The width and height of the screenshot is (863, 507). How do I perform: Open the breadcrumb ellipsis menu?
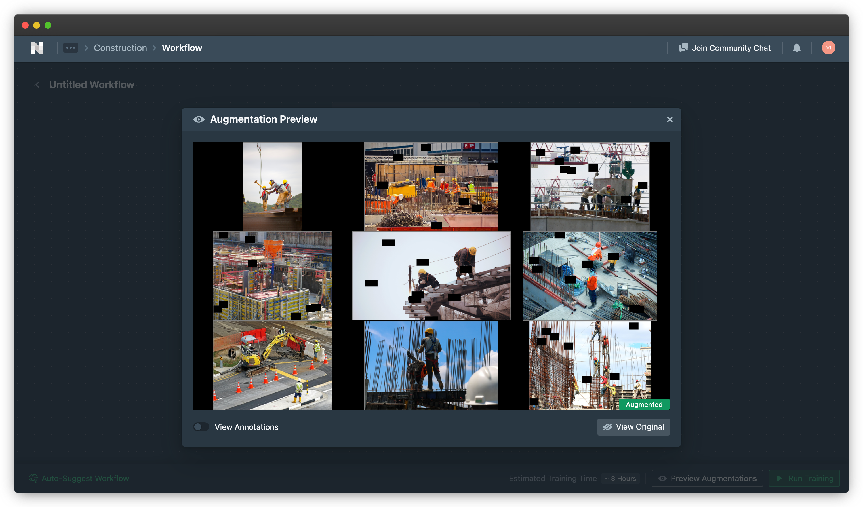[x=71, y=48]
